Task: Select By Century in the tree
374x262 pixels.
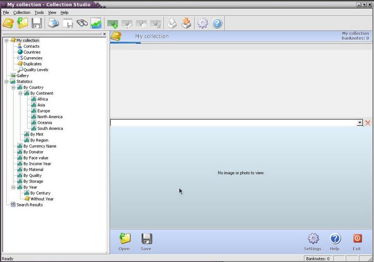Action: pos(40,193)
